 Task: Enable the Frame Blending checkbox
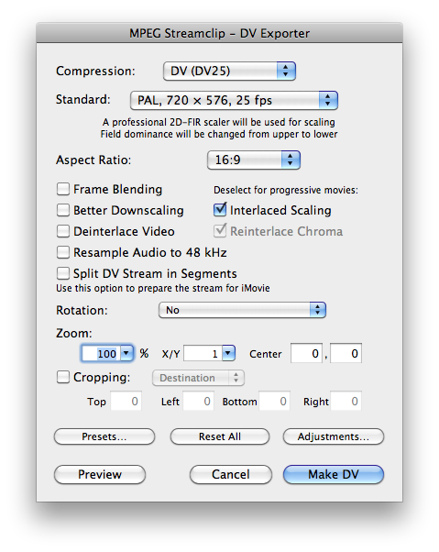coord(63,189)
